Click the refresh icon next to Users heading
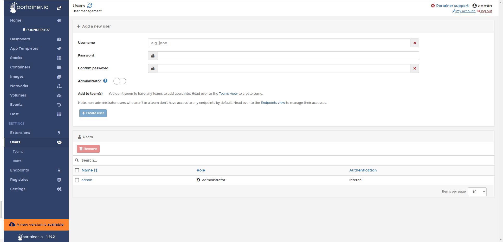This screenshot has height=242, width=503. click(89, 5)
